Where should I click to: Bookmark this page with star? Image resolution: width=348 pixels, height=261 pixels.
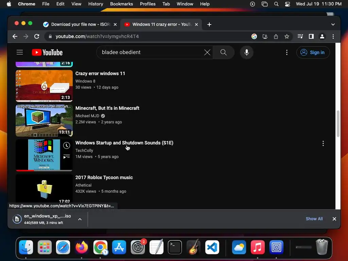tap(287, 36)
